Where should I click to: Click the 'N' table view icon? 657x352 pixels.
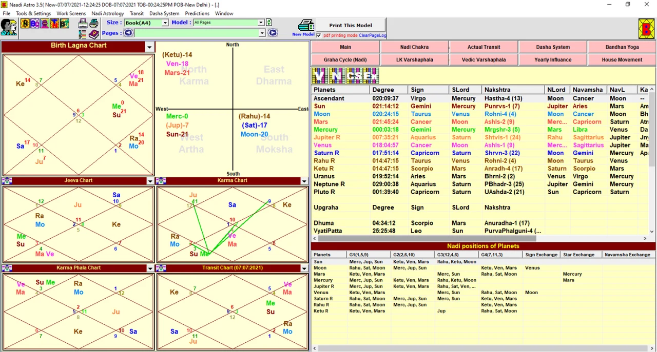pos(337,76)
